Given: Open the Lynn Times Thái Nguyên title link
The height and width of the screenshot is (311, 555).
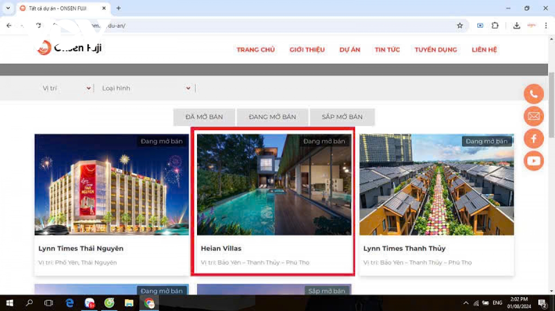Looking at the screenshot, I should tap(81, 248).
